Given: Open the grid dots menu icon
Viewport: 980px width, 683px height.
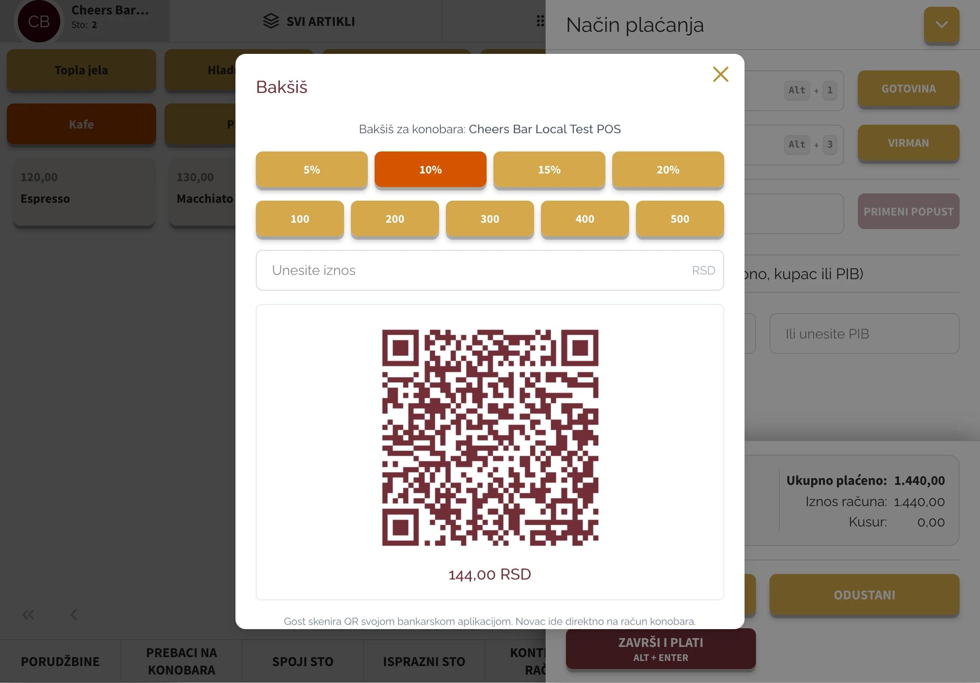Looking at the screenshot, I should click(x=540, y=21).
